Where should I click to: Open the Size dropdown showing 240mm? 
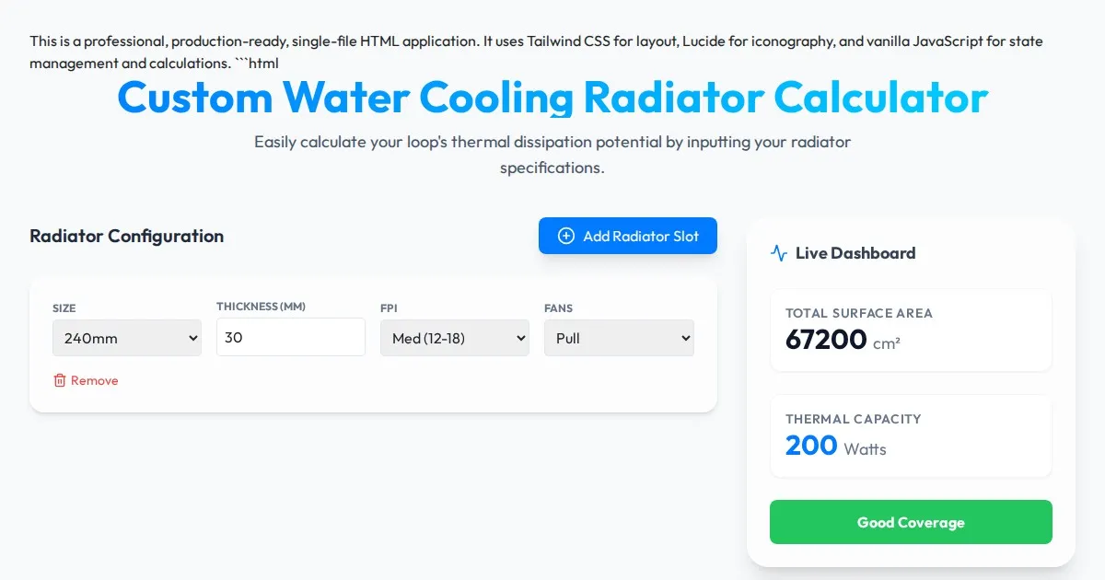point(127,338)
